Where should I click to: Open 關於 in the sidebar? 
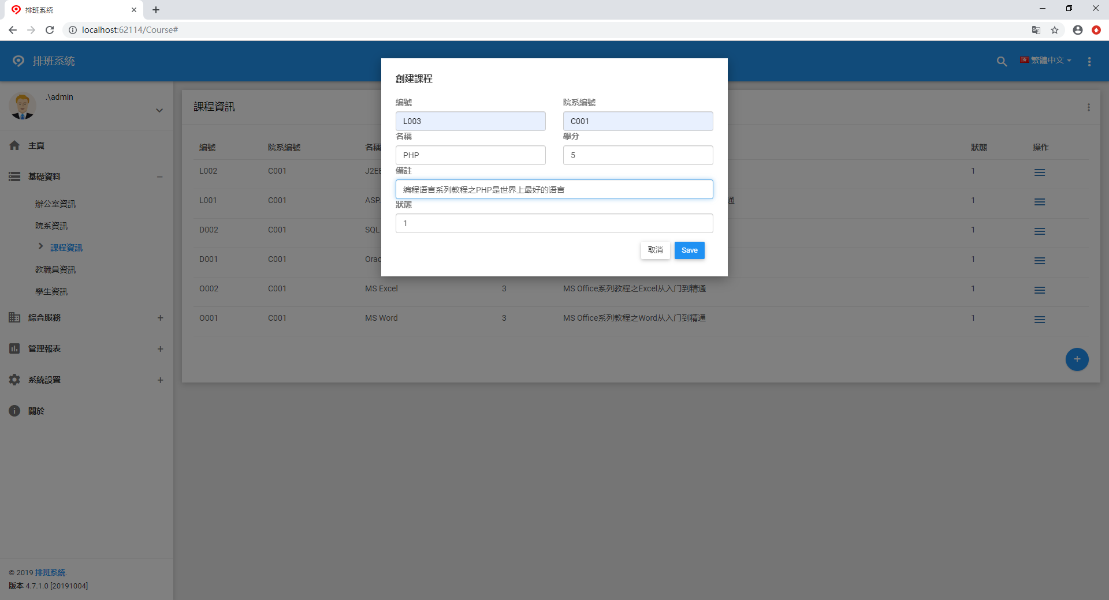(36, 411)
